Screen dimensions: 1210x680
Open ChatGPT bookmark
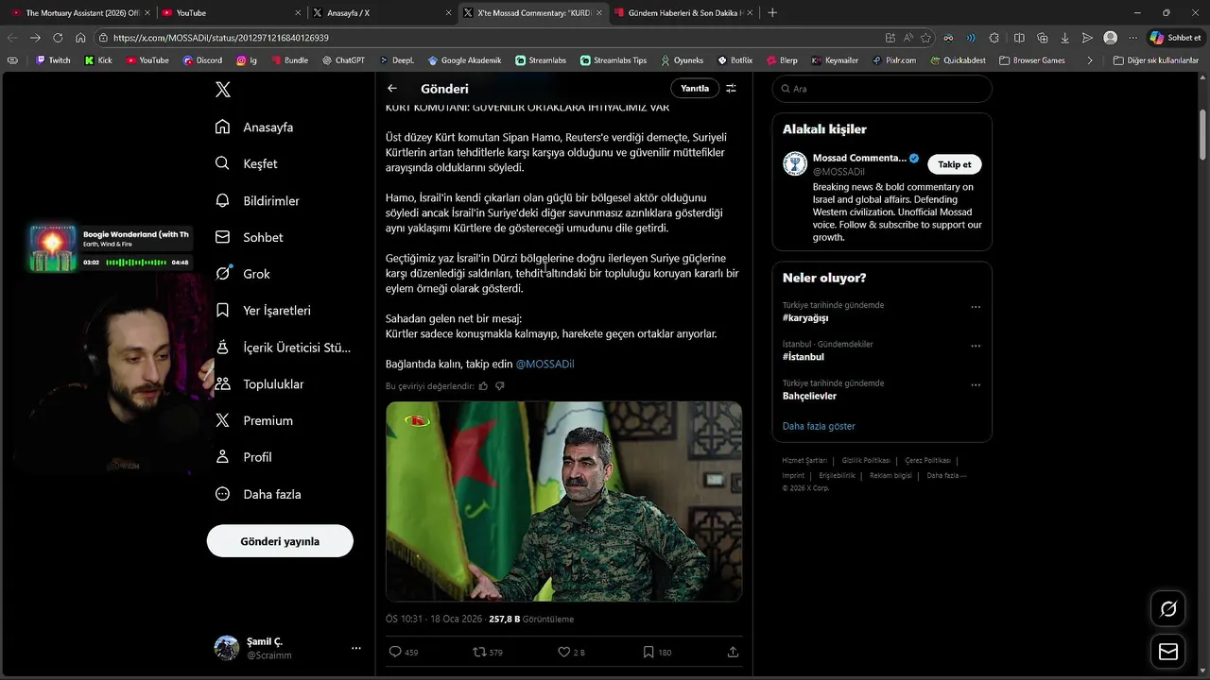[343, 60]
